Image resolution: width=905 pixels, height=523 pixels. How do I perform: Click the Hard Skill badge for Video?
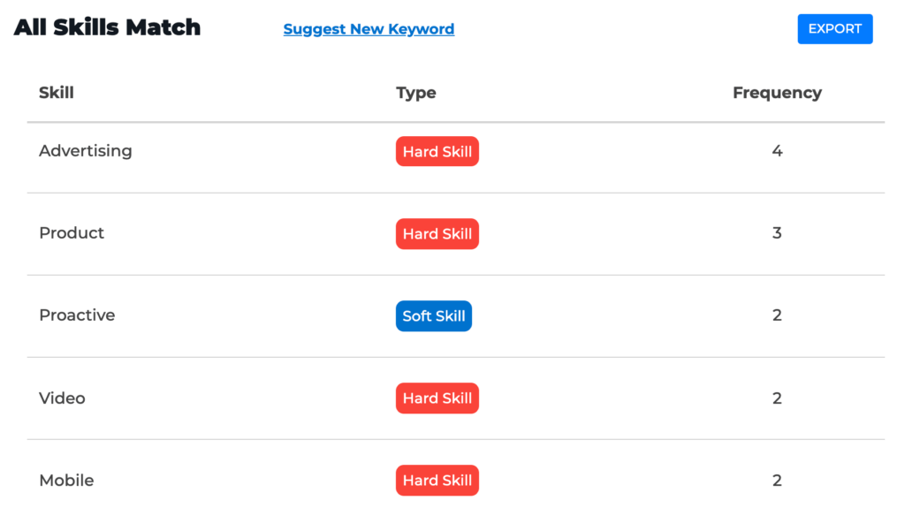tap(437, 398)
